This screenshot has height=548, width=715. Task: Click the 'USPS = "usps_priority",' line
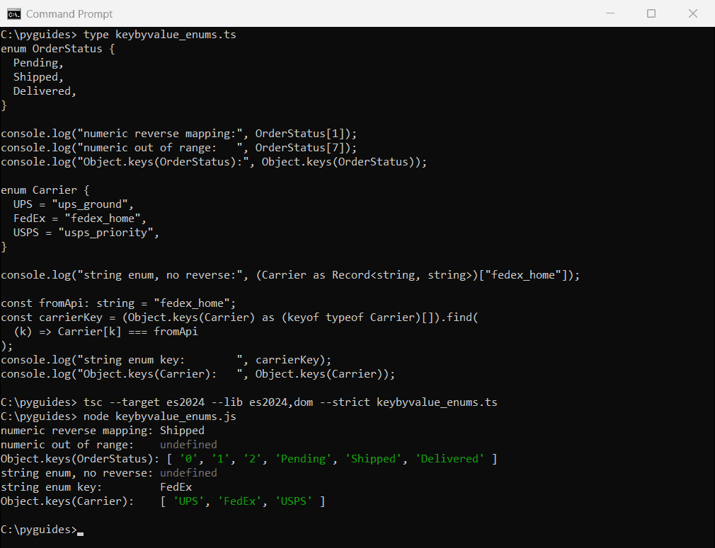(86, 233)
